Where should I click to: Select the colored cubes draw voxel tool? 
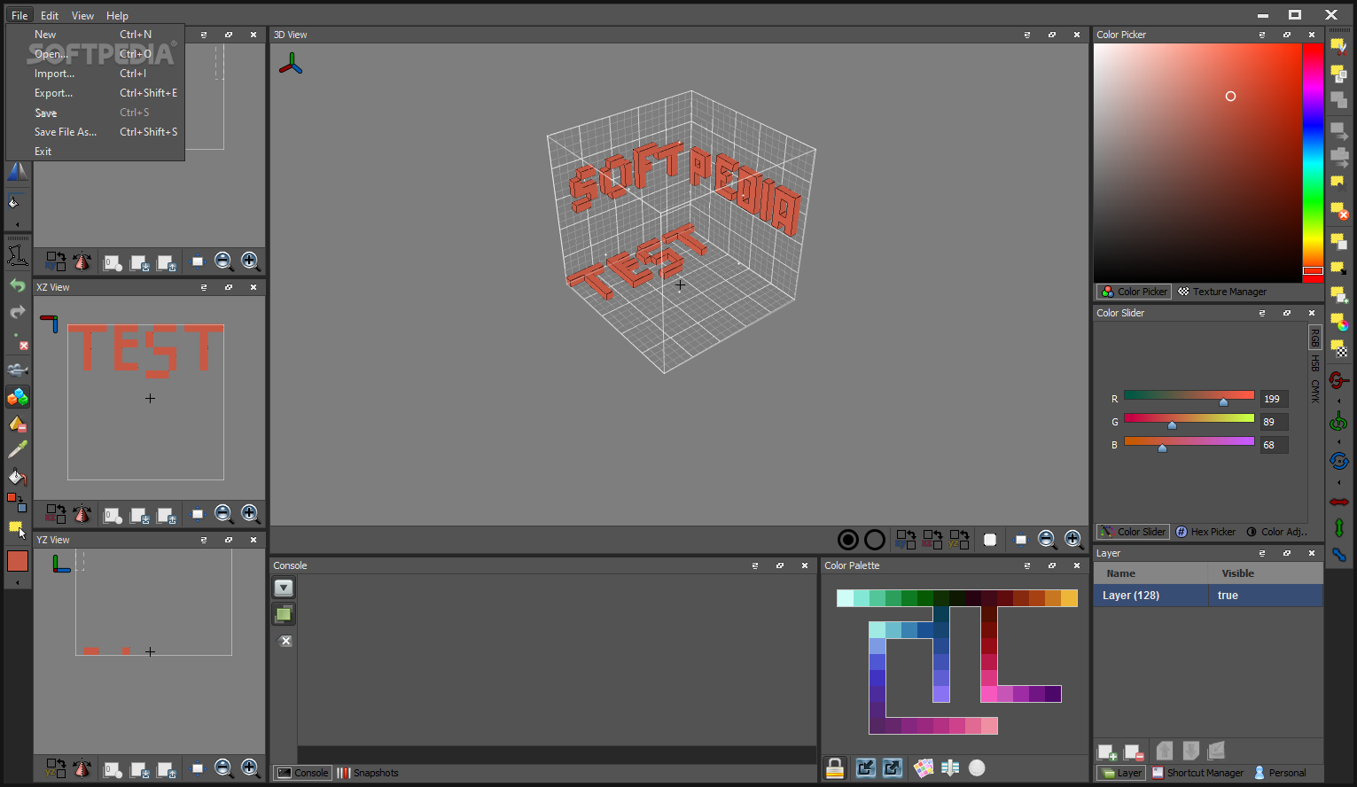18,397
